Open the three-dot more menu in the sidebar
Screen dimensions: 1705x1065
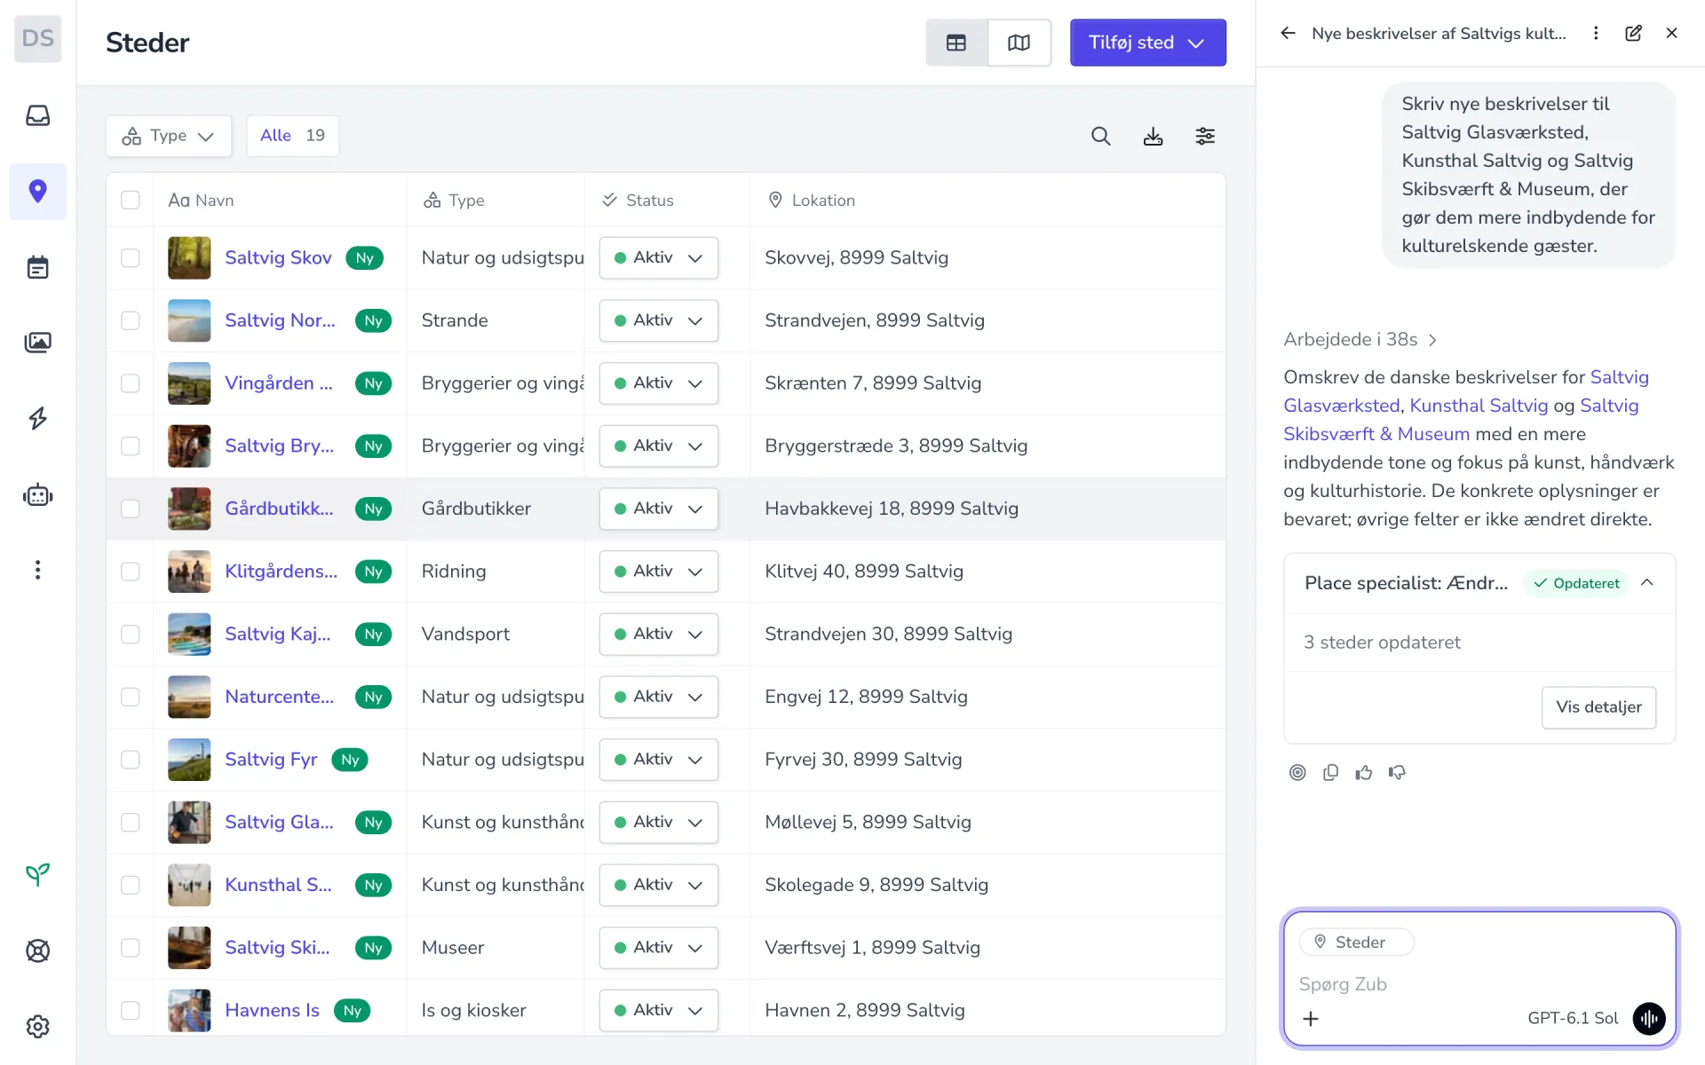[x=37, y=570]
